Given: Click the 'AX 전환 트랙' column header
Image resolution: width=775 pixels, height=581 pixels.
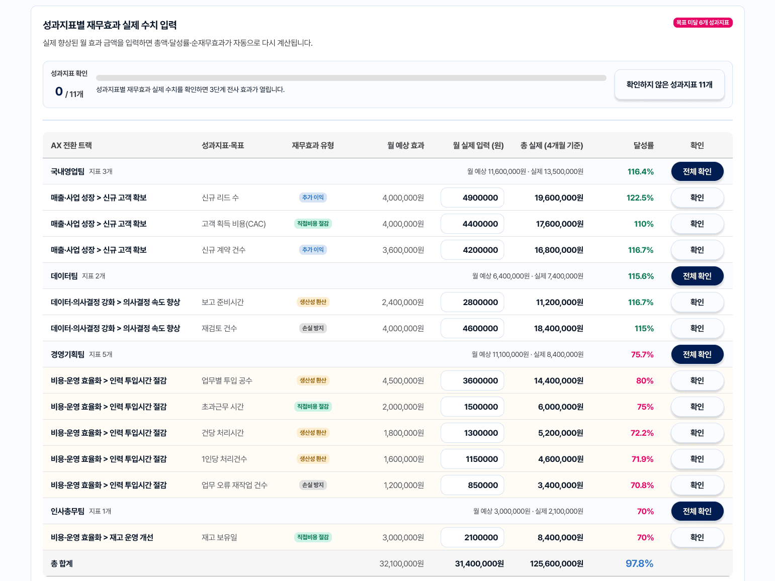Looking at the screenshot, I should point(71,145).
